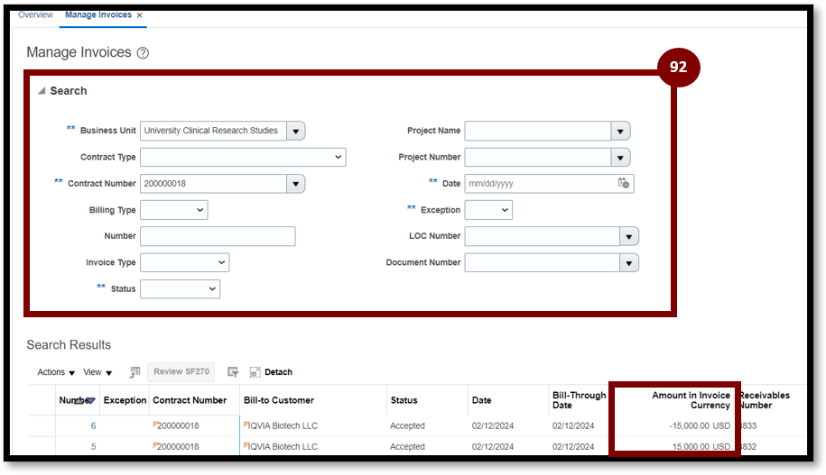The height and width of the screenshot is (475, 826).
Task: Click Contract Number cell in invoice 5 row
Action: click(x=178, y=447)
